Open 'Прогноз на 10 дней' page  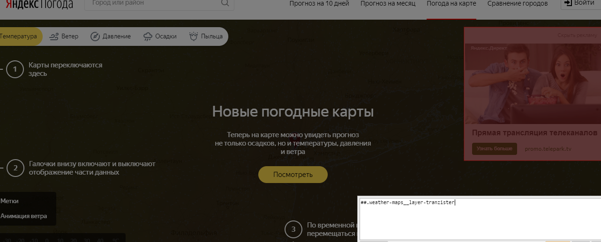pos(319,3)
